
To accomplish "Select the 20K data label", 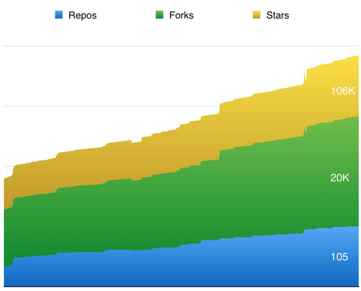I will pos(339,178).
